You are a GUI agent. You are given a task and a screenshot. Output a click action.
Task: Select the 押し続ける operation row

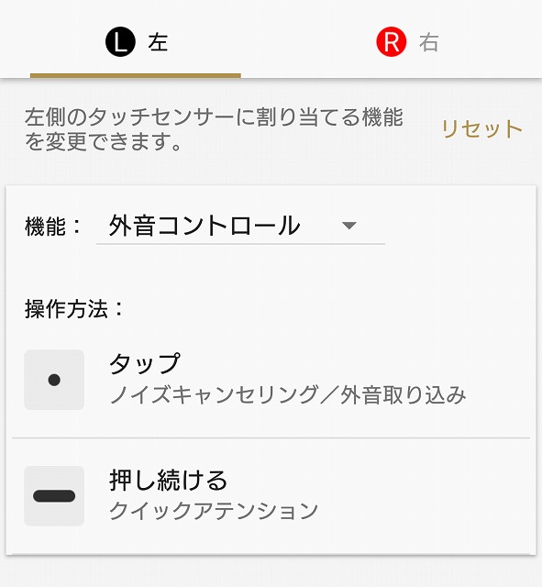tap(271, 495)
